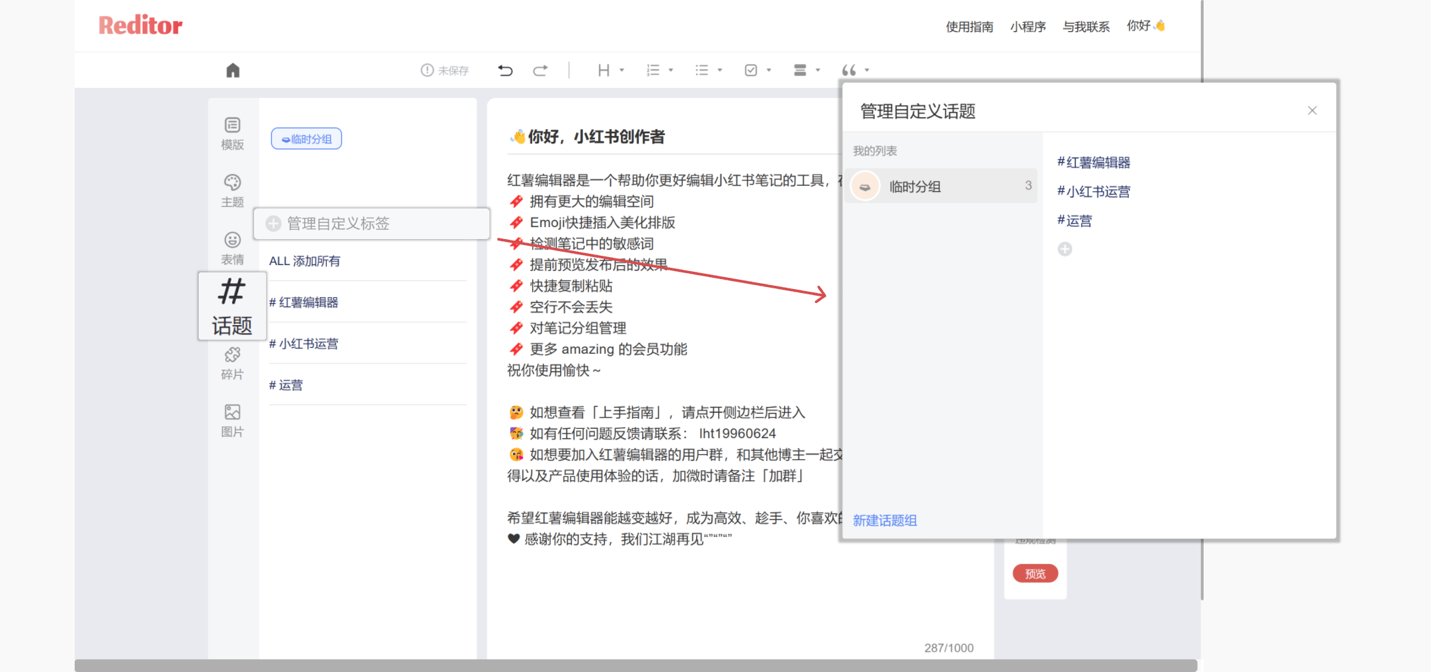Open the heading dropdown arrow
This screenshot has width=1431, height=672.
[622, 70]
